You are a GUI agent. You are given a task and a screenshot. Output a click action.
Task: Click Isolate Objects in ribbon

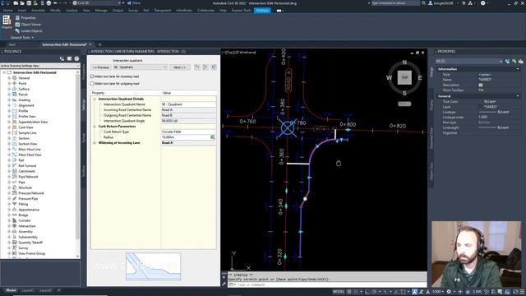tap(29, 30)
